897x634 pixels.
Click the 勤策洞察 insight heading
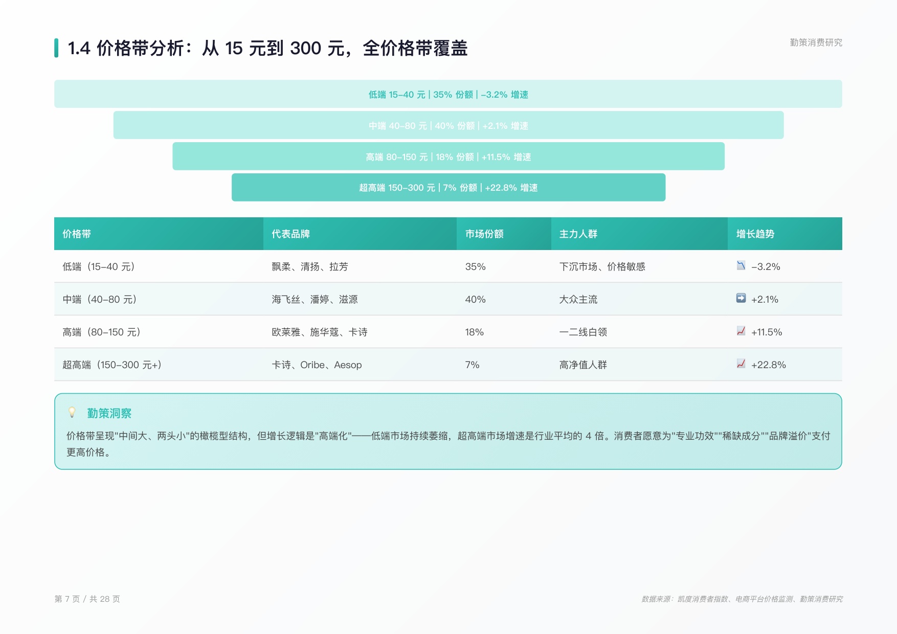click(109, 413)
